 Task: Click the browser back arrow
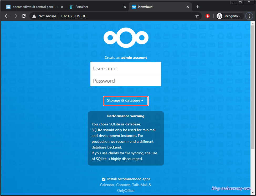(7, 16)
